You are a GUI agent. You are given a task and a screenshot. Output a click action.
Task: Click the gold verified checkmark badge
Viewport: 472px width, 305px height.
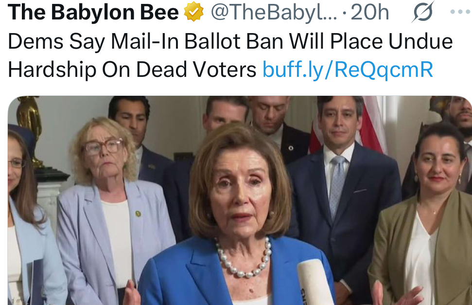coord(193,12)
